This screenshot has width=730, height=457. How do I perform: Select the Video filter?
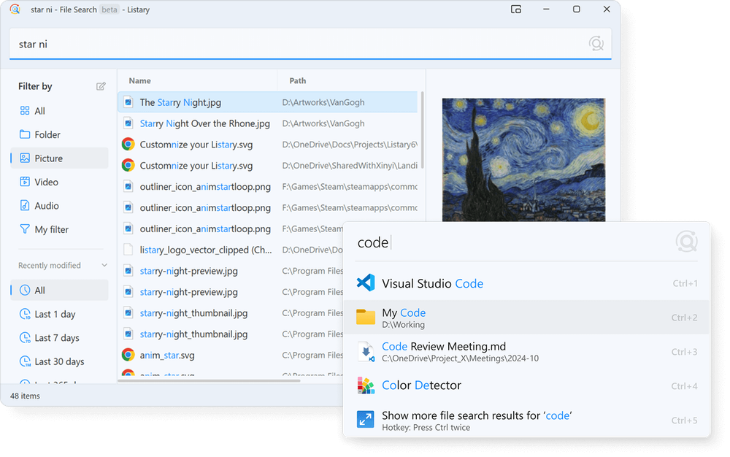click(59, 182)
